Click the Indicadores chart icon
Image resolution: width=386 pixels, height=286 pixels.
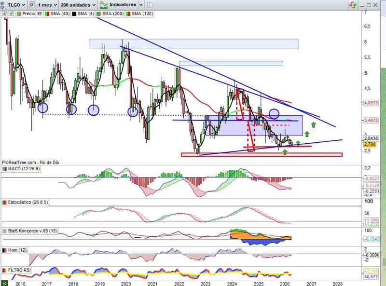pos(103,4)
